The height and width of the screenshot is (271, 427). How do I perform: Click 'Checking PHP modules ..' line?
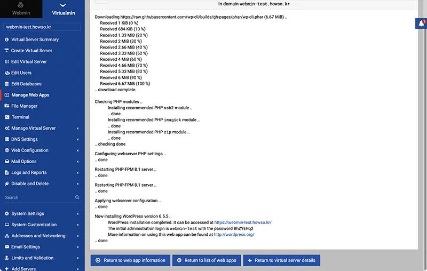click(118, 102)
